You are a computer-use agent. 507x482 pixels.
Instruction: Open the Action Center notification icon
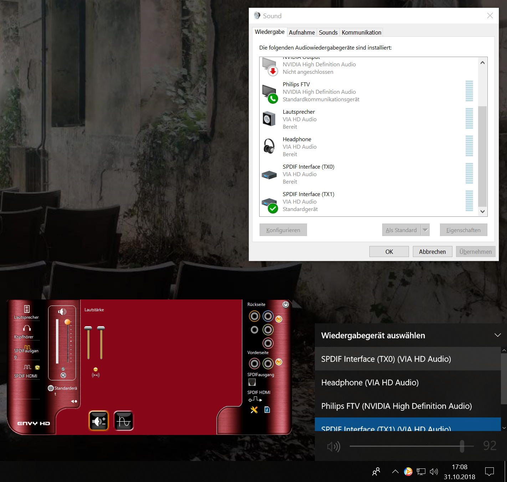click(x=490, y=472)
